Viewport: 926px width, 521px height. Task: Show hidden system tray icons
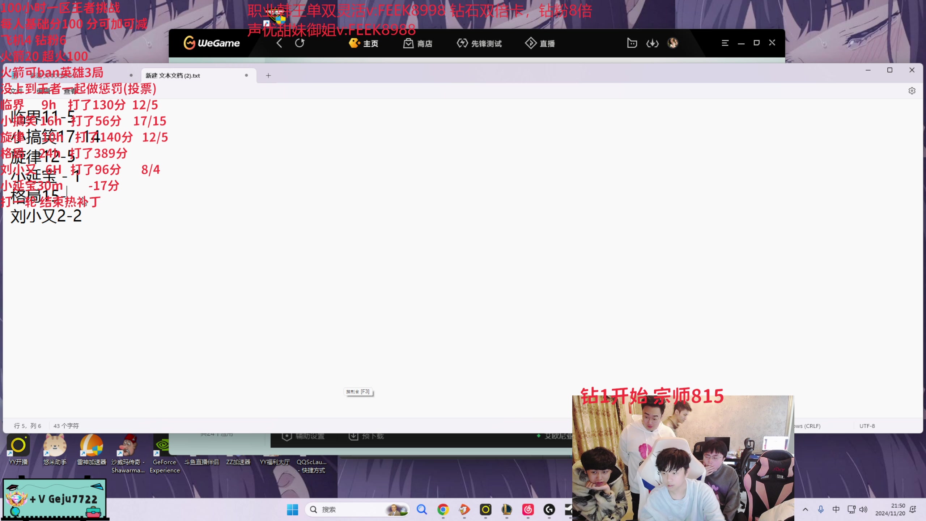[805, 509]
